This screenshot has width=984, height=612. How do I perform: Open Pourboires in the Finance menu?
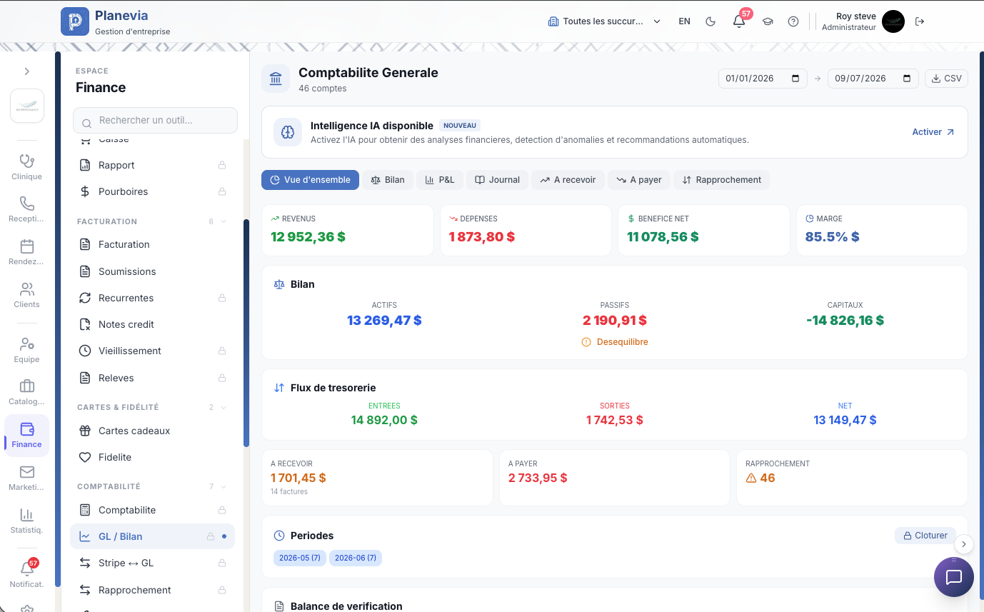point(153,191)
